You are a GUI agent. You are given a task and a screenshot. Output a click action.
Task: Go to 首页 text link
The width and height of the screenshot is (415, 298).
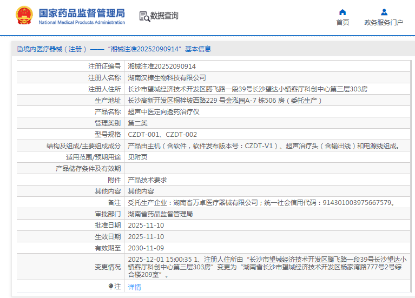coord(342,23)
